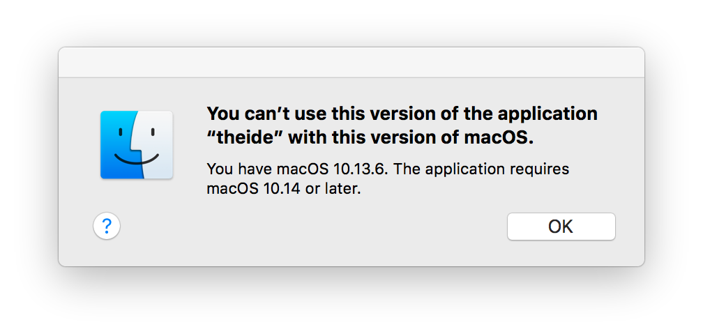The image size is (703, 336).
Task: Click the word "You" starting the bold heading
Action: tap(222, 113)
